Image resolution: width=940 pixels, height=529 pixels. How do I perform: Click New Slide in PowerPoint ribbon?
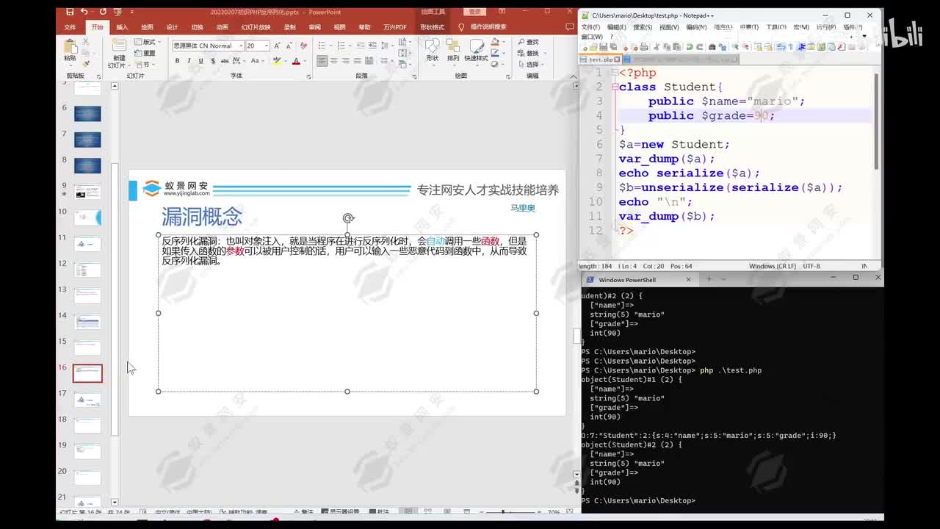tap(119, 54)
